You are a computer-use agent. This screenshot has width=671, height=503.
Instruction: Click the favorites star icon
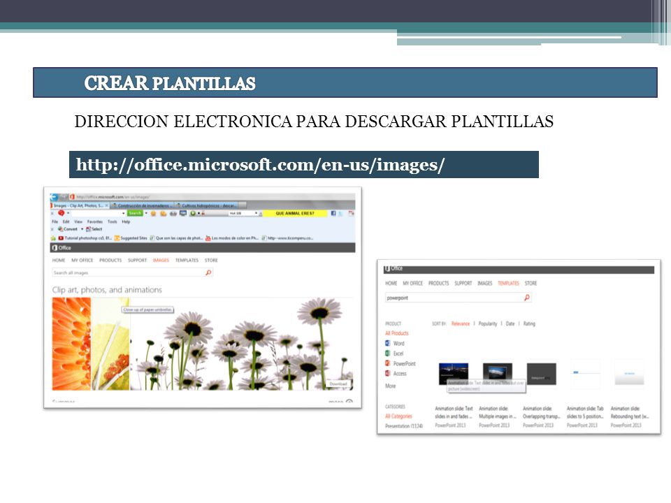click(x=54, y=238)
